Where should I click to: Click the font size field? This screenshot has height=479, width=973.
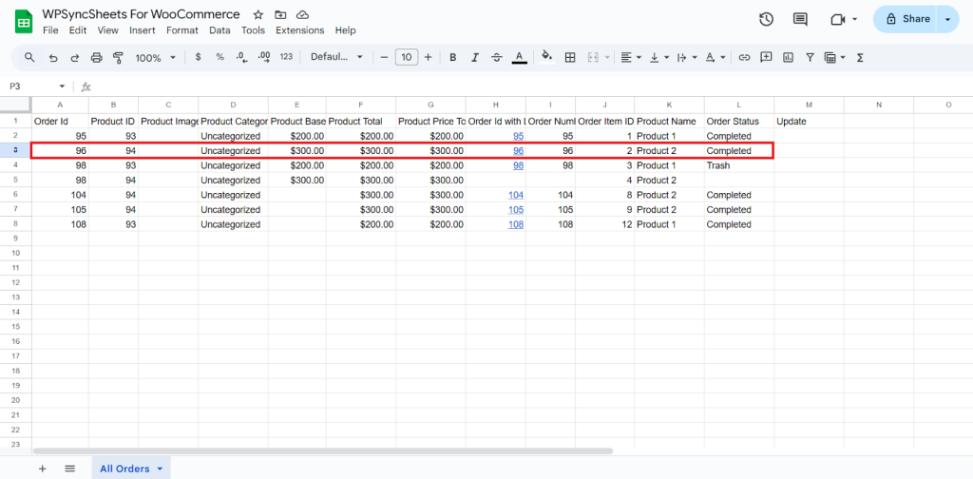click(407, 57)
